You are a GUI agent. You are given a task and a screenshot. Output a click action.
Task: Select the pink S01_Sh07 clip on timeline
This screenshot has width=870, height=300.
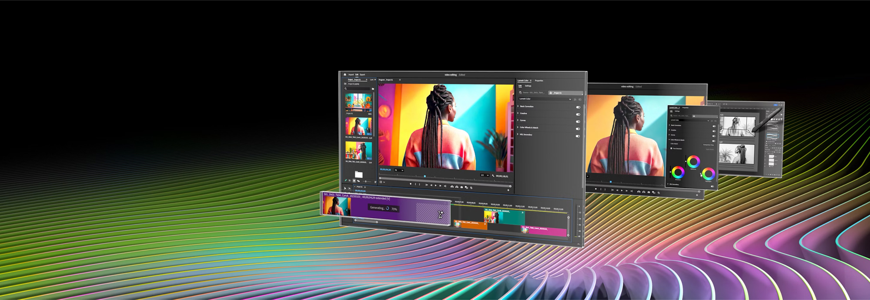(544, 230)
